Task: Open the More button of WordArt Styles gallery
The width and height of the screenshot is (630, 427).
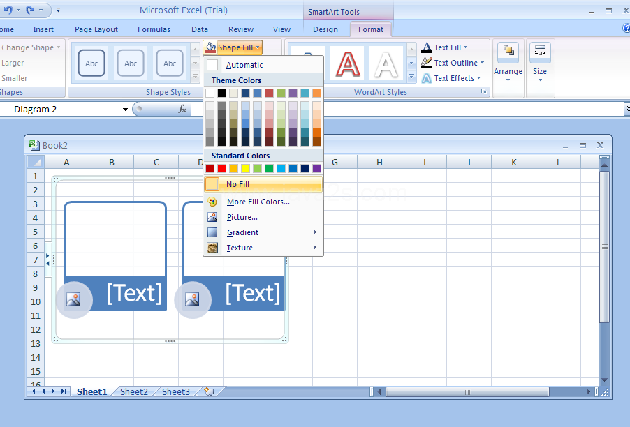Action: click(411, 76)
